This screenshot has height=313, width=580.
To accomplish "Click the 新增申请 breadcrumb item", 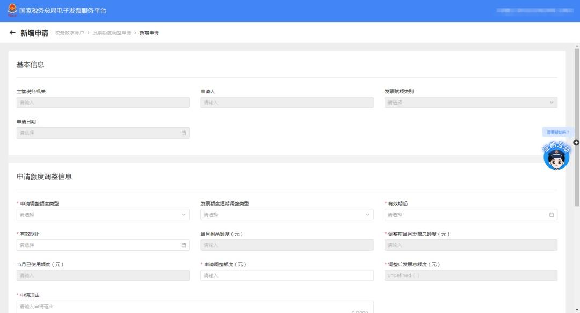I will (149, 33).
